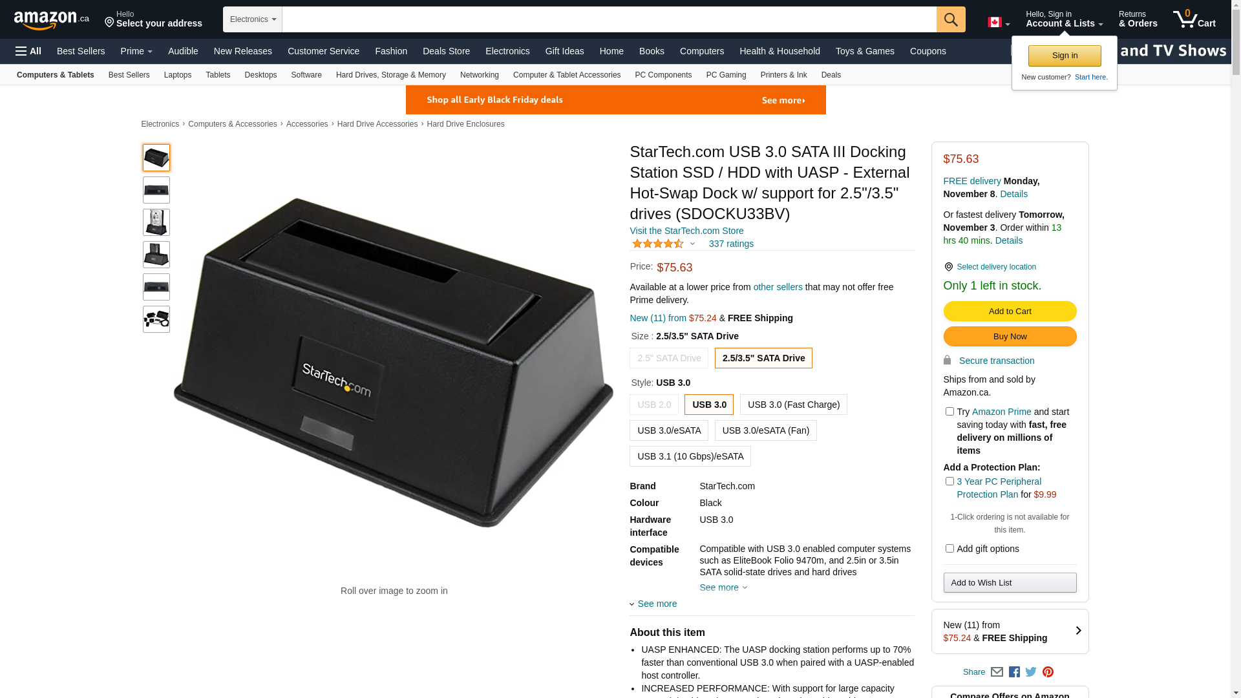Open the All hamburger menu

28,51
